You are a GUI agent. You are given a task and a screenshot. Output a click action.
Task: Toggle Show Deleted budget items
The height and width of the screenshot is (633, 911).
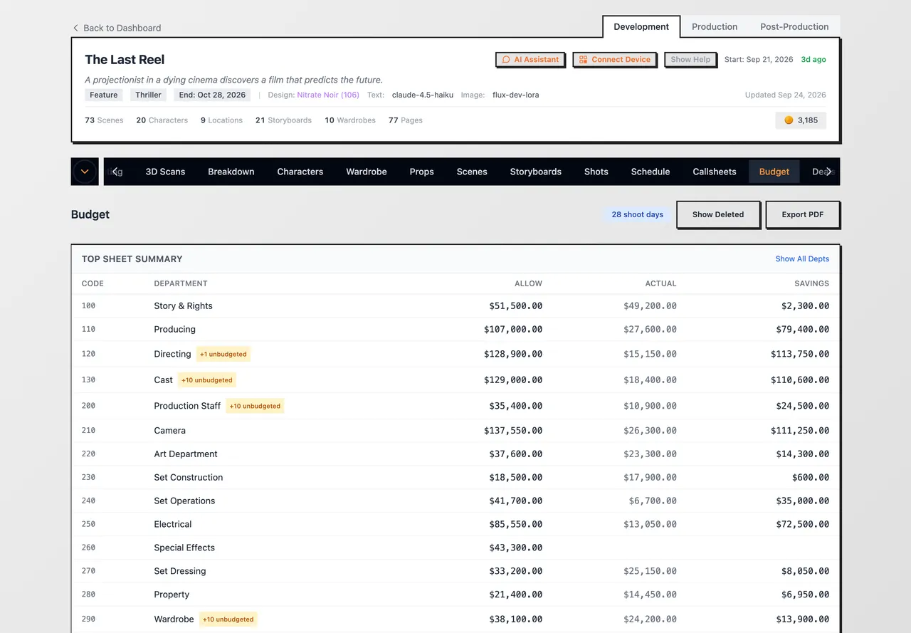tap(717, 214)
